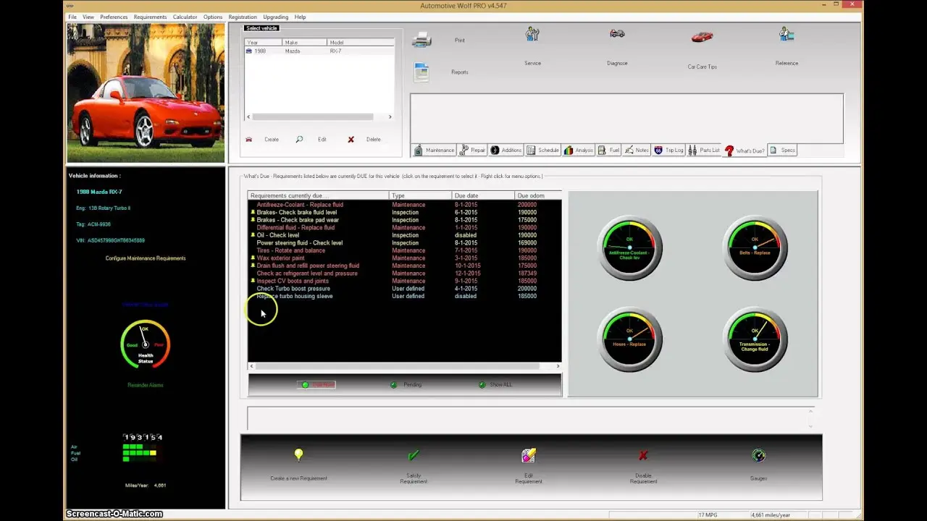927x521 pixels.
Task: Click the Health Status gauge
Action: pyautogui.click(x=146, y=344)
